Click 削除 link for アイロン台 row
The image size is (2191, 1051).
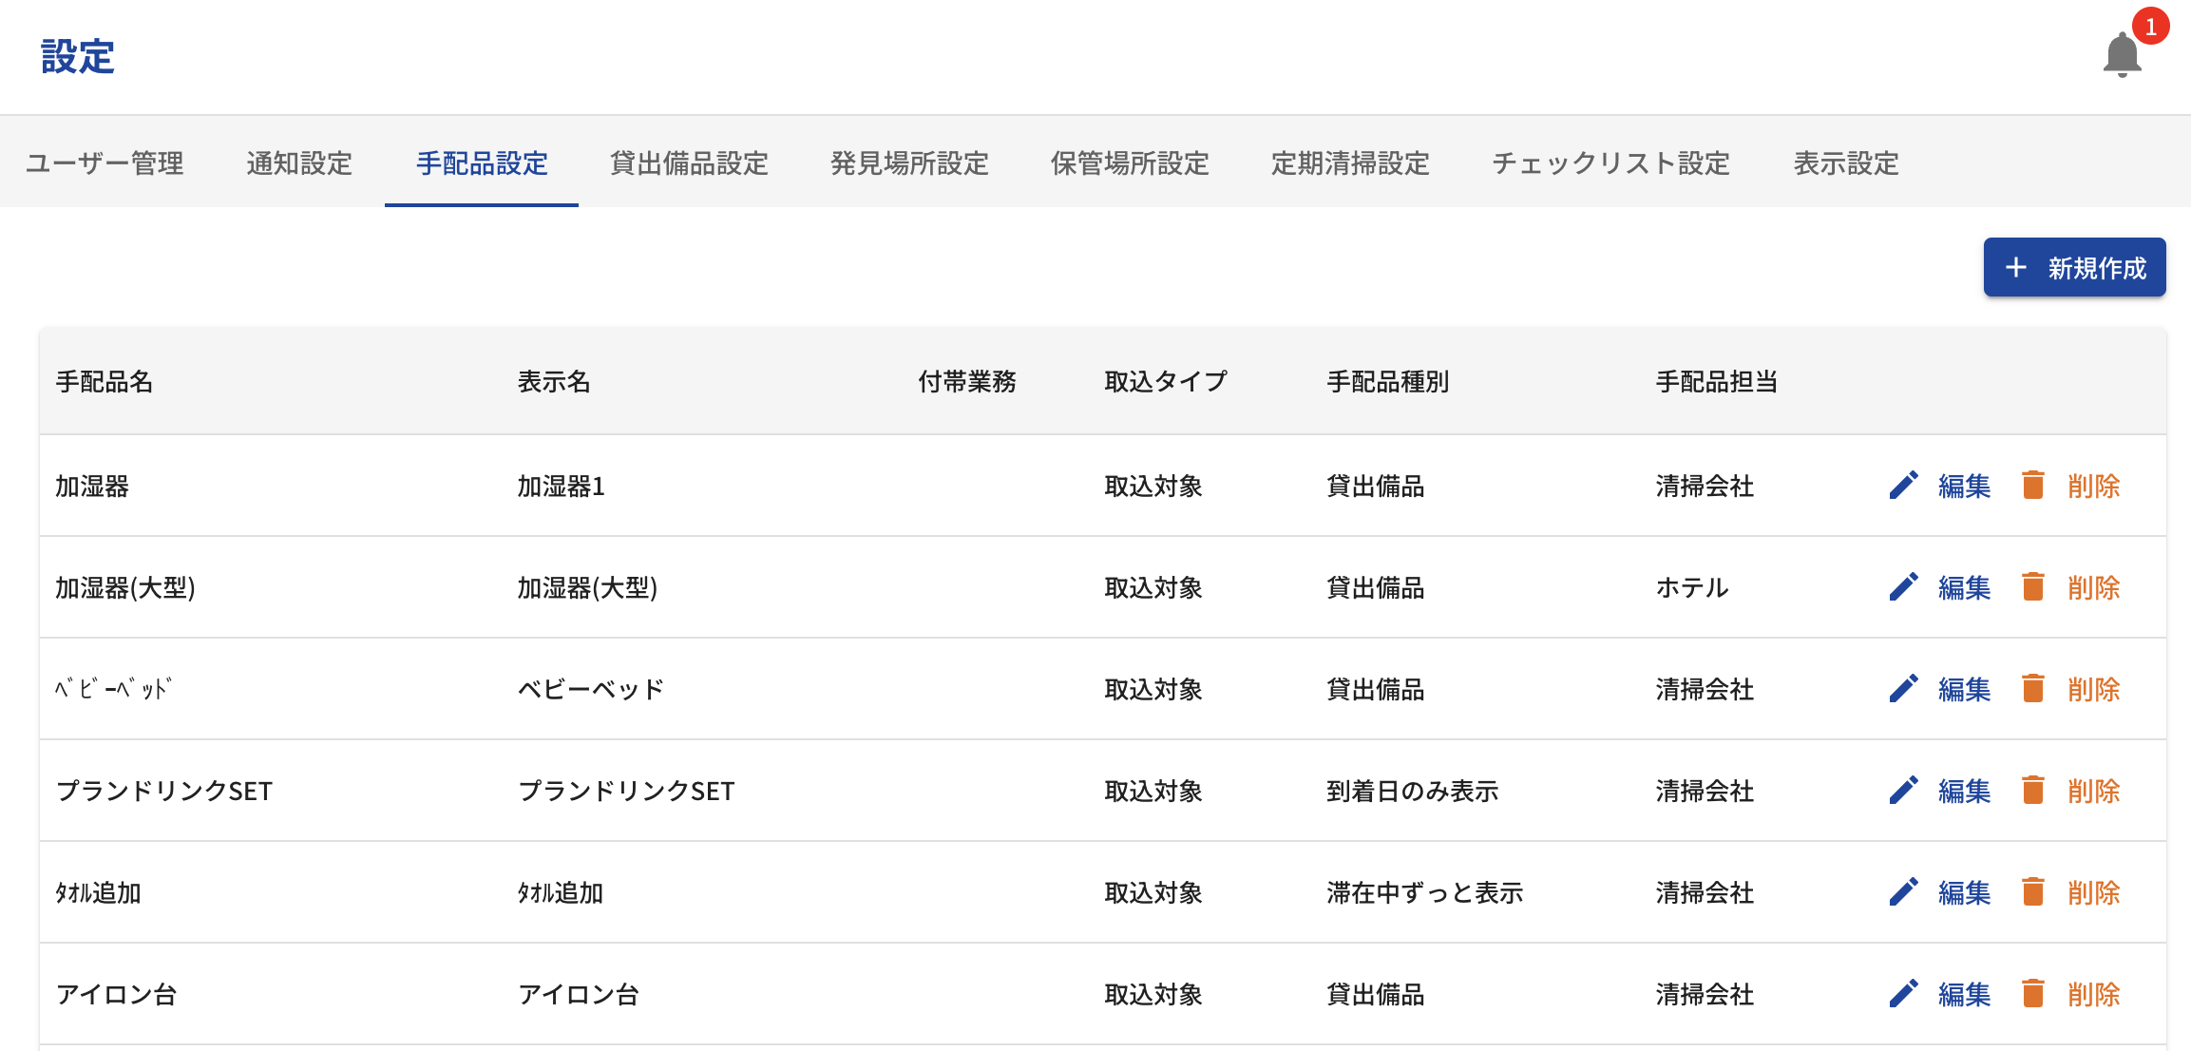(2093, 994)
